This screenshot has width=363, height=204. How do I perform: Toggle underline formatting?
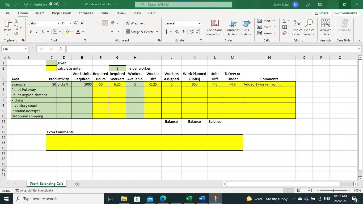[x=43, y=32]
